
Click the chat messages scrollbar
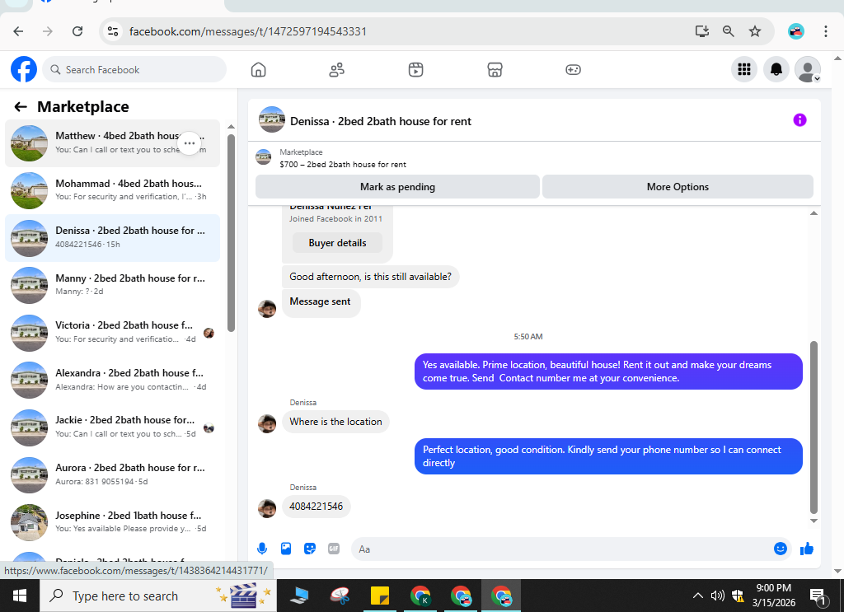tap(814, 427)
